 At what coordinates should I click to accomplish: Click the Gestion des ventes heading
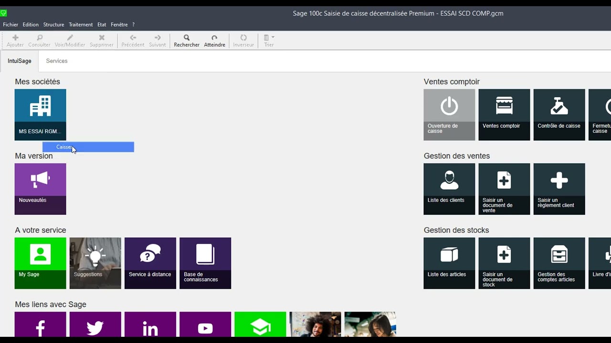457,156
